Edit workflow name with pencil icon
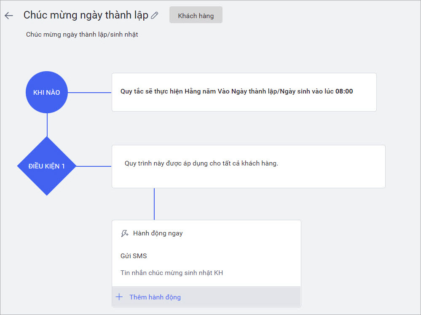This screenshot has height=315, width=421. 155,15
